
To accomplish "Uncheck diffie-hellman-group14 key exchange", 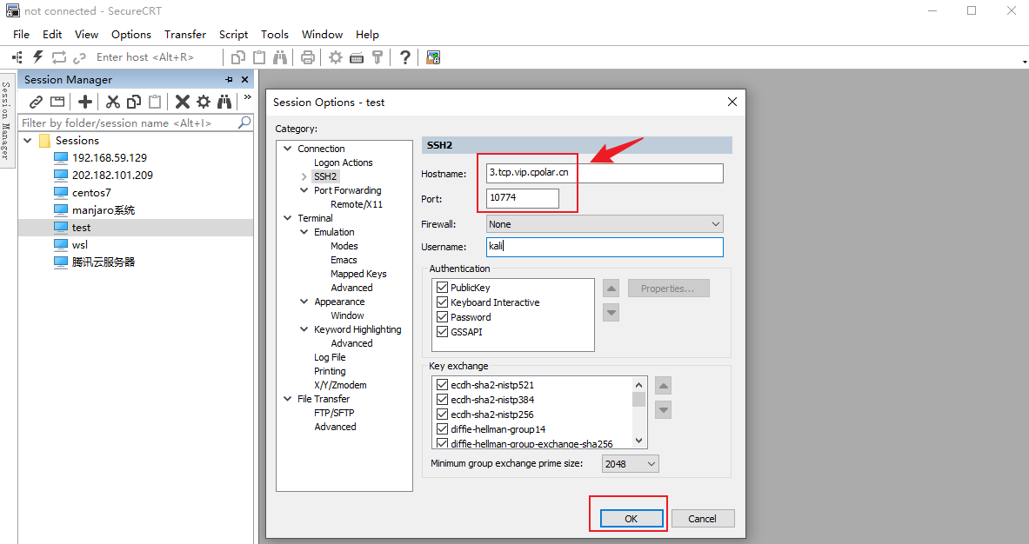I will pos(443,429).
